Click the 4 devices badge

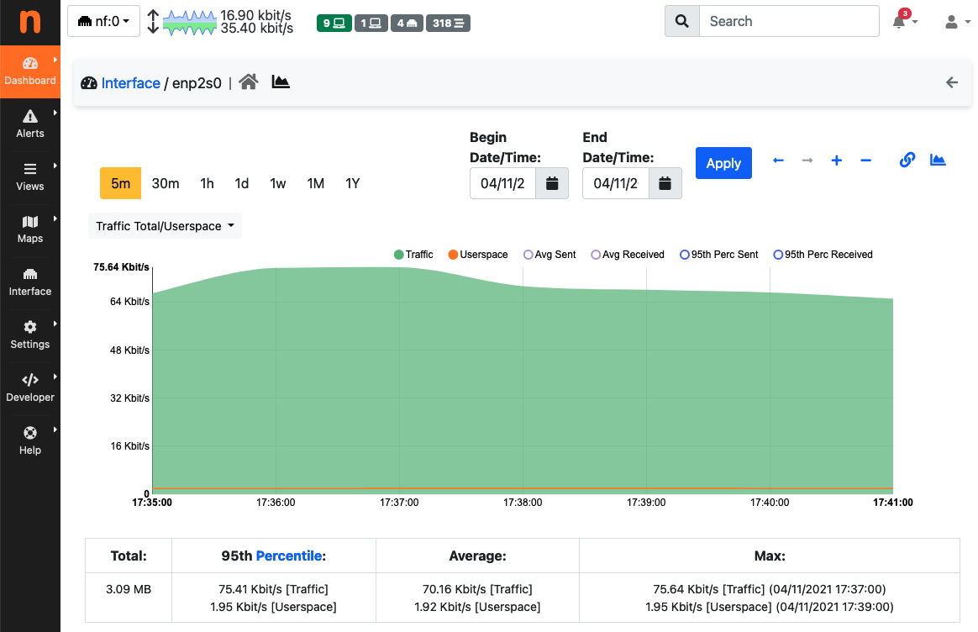(x=407, y=23)
